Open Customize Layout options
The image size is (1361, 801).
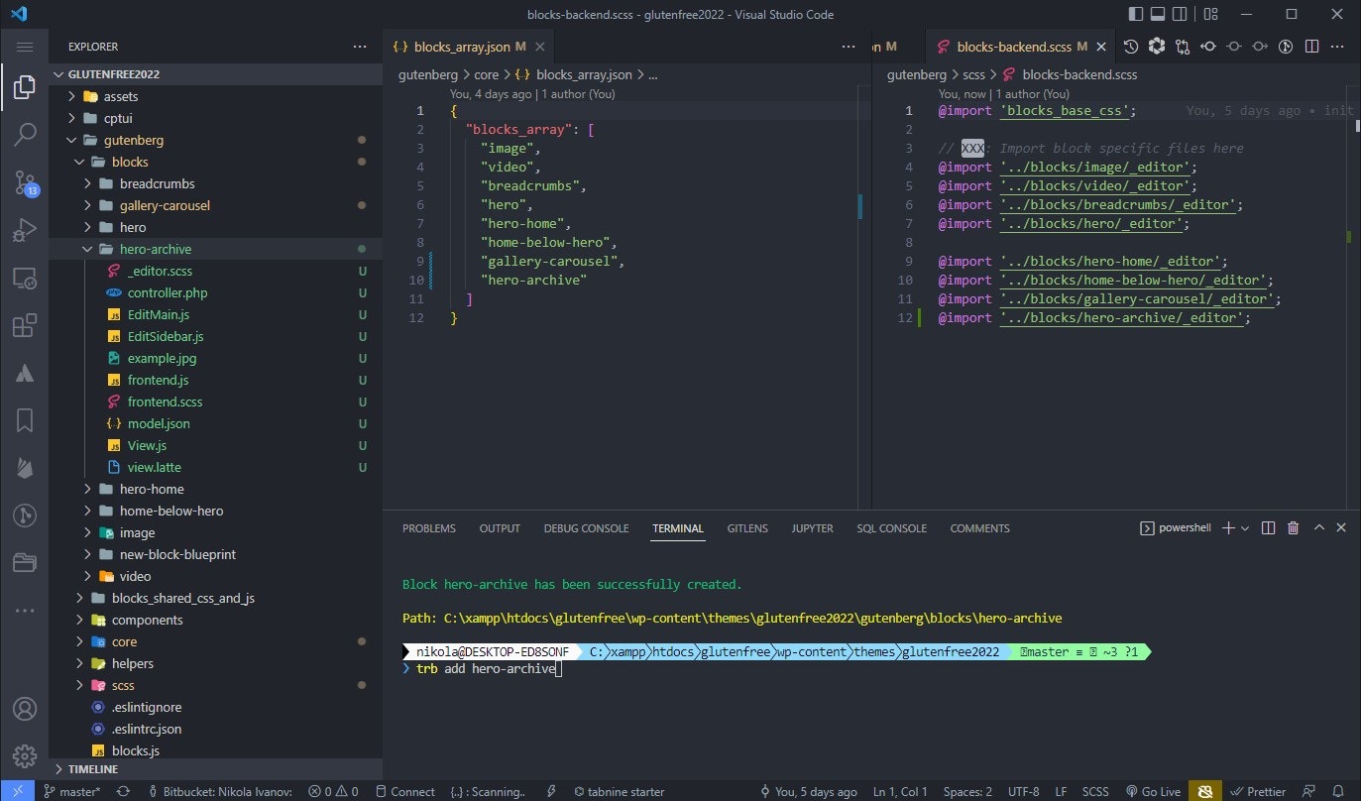1210,14
